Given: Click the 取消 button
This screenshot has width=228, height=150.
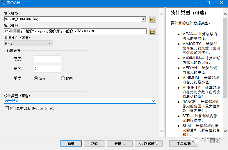Looking at the screenshot, I should tap(94, 144).
